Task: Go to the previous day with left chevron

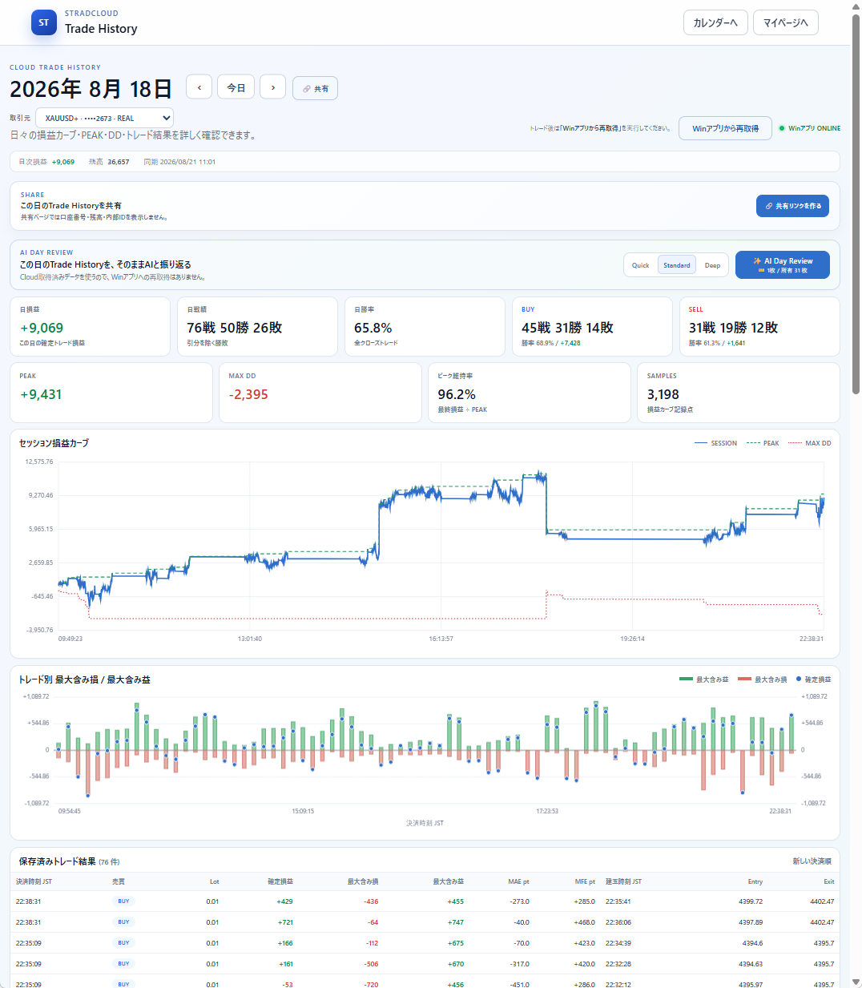Action: (x=199, y=87)
